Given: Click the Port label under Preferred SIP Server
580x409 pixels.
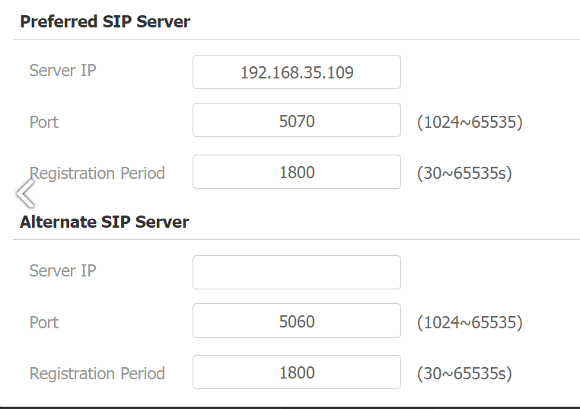Looking at the screenshot, I should pos(43,122).
